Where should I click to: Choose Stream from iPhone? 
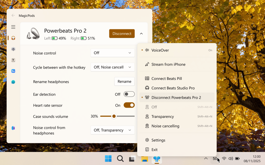tap(177, 64)
